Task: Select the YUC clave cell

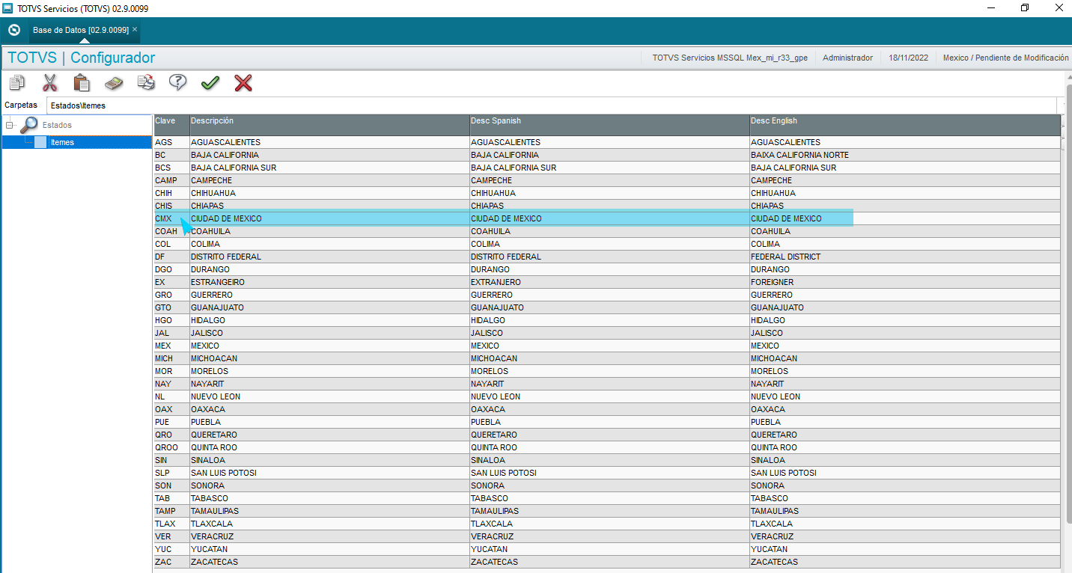Action: click(171, 549)
